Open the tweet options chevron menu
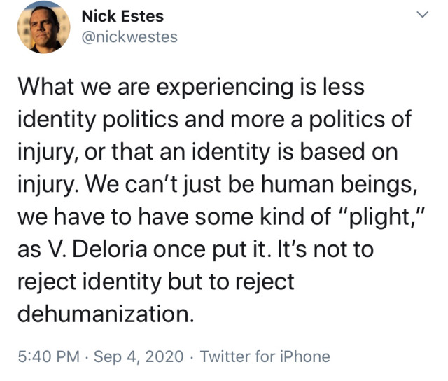The image size is (448, 381). point(422,15)
